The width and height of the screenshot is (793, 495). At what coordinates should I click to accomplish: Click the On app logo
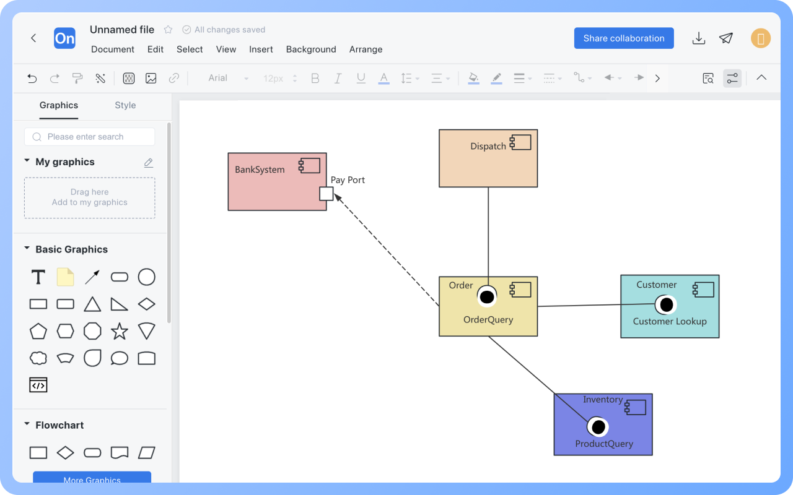(x=64, y=38)
